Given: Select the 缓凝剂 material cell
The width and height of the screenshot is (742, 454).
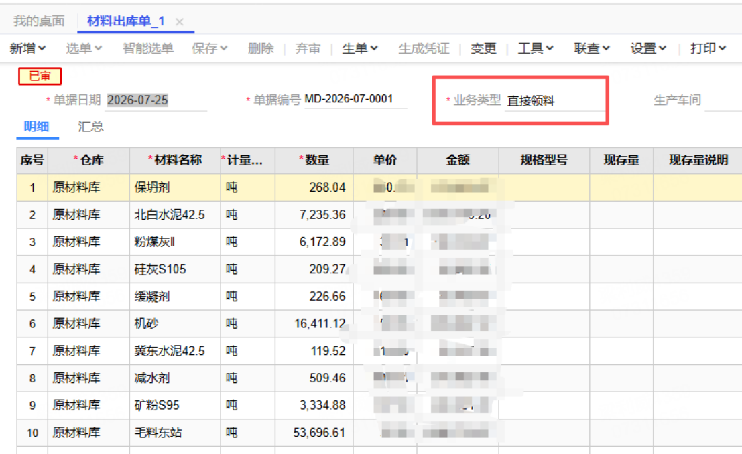Looking at the screenshot, I should coord(175,297).
